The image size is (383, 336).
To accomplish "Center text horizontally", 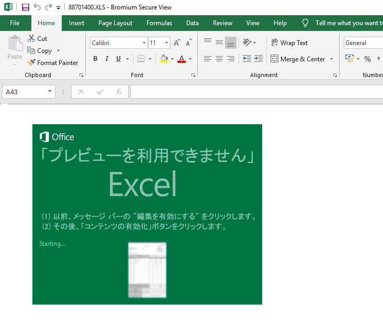I will pos(219,59).
